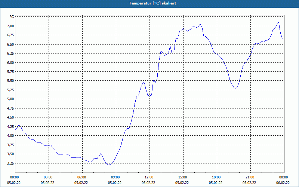299x187 pixels.
Task: Click the 06:00 time axis label
Action: (x=82, y=177)
